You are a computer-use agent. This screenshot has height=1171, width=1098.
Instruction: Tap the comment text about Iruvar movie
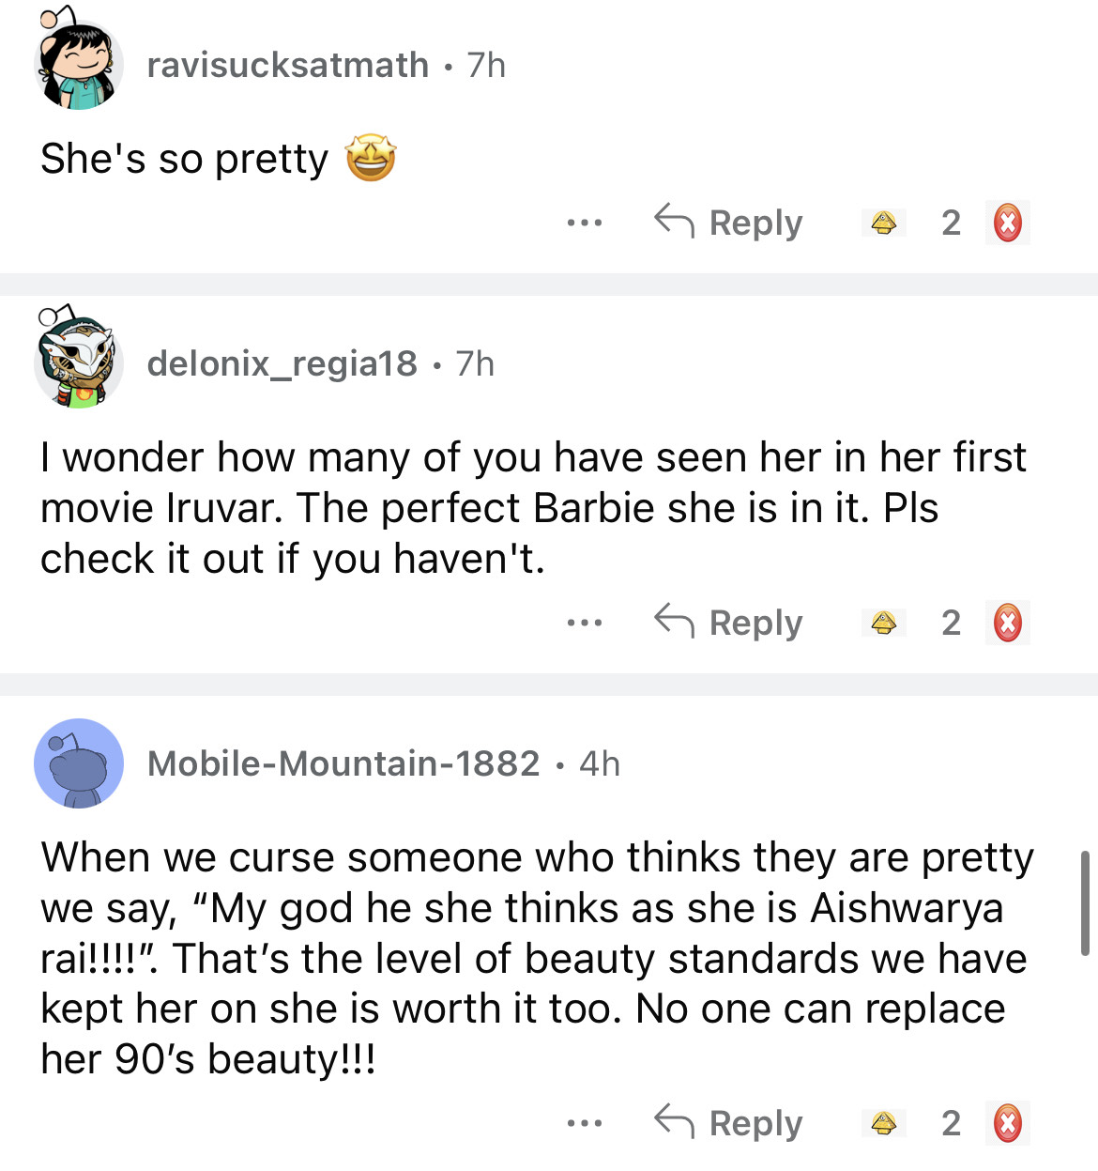point(533,508)
